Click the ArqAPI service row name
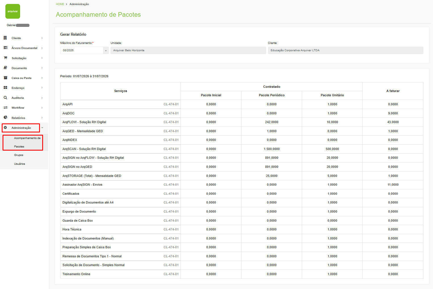This screenshot has width=433, height=289. click(x=67, y=104)
